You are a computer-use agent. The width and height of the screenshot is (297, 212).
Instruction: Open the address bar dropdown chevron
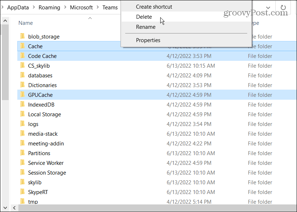pyautogui.click(x=269, y=8)
